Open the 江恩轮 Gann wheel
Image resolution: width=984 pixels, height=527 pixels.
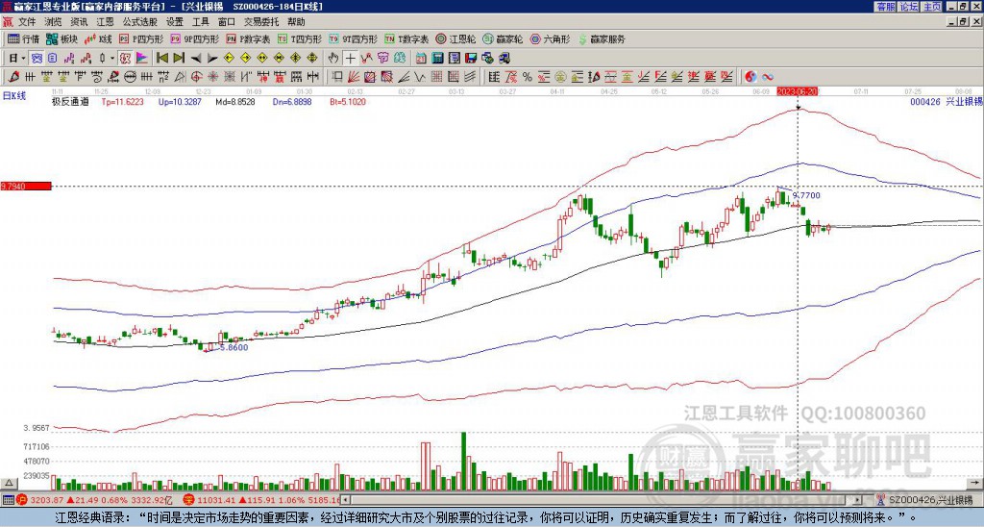click(456, 38)
